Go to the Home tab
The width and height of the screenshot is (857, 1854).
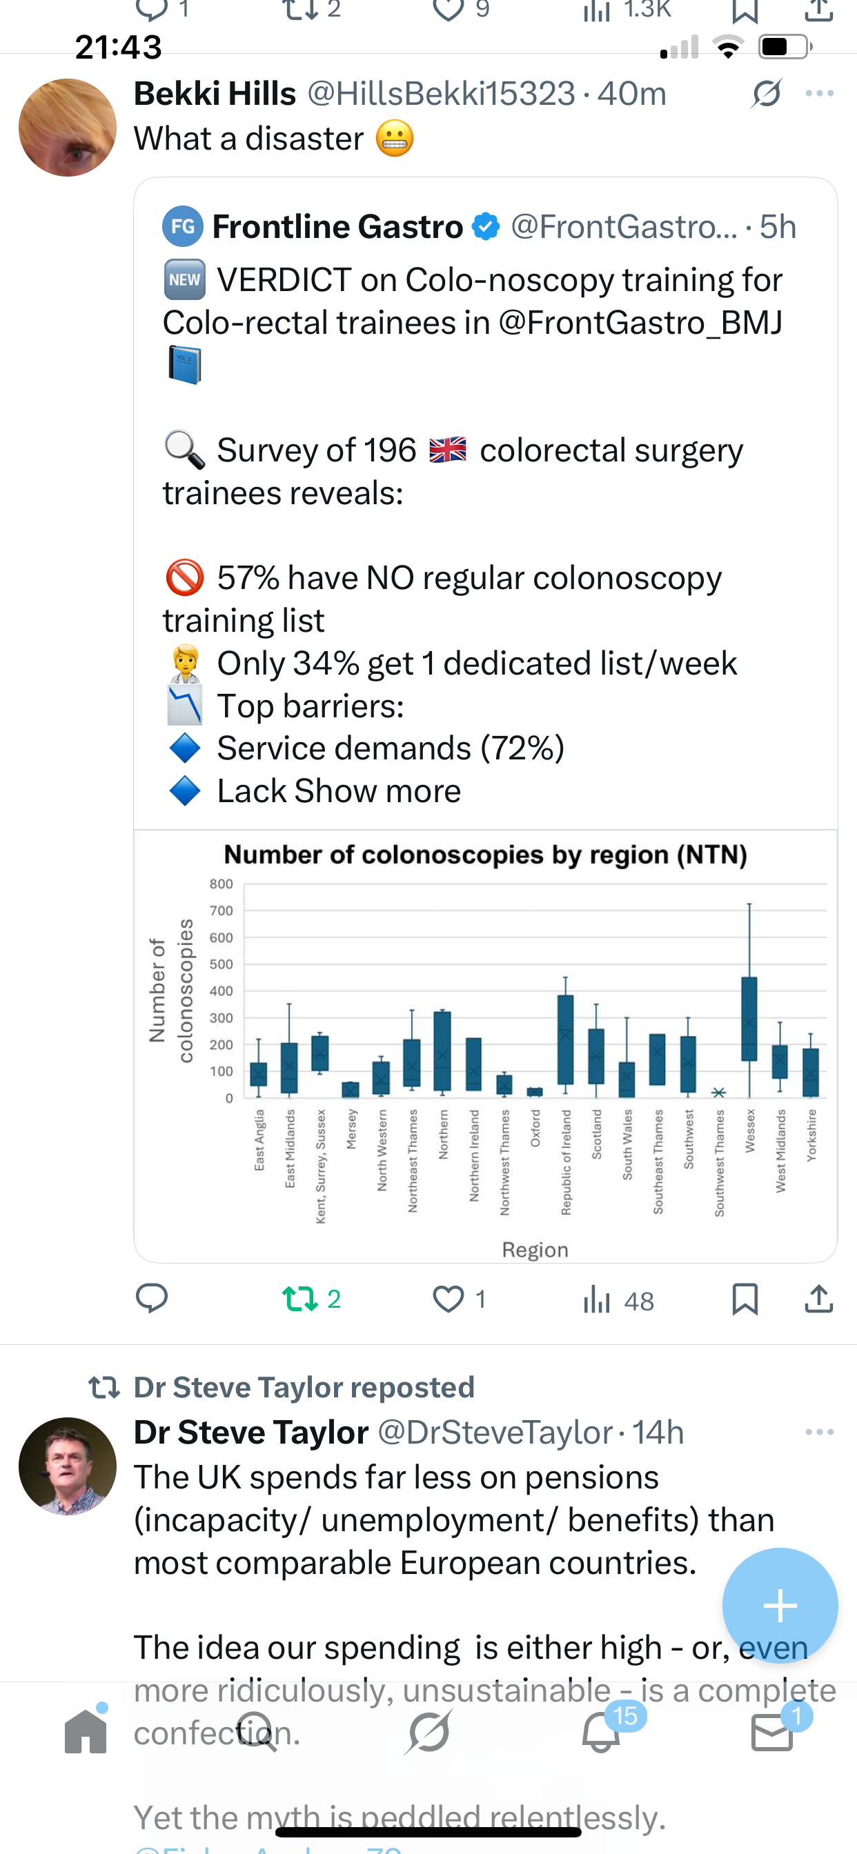coord(86,1731)
